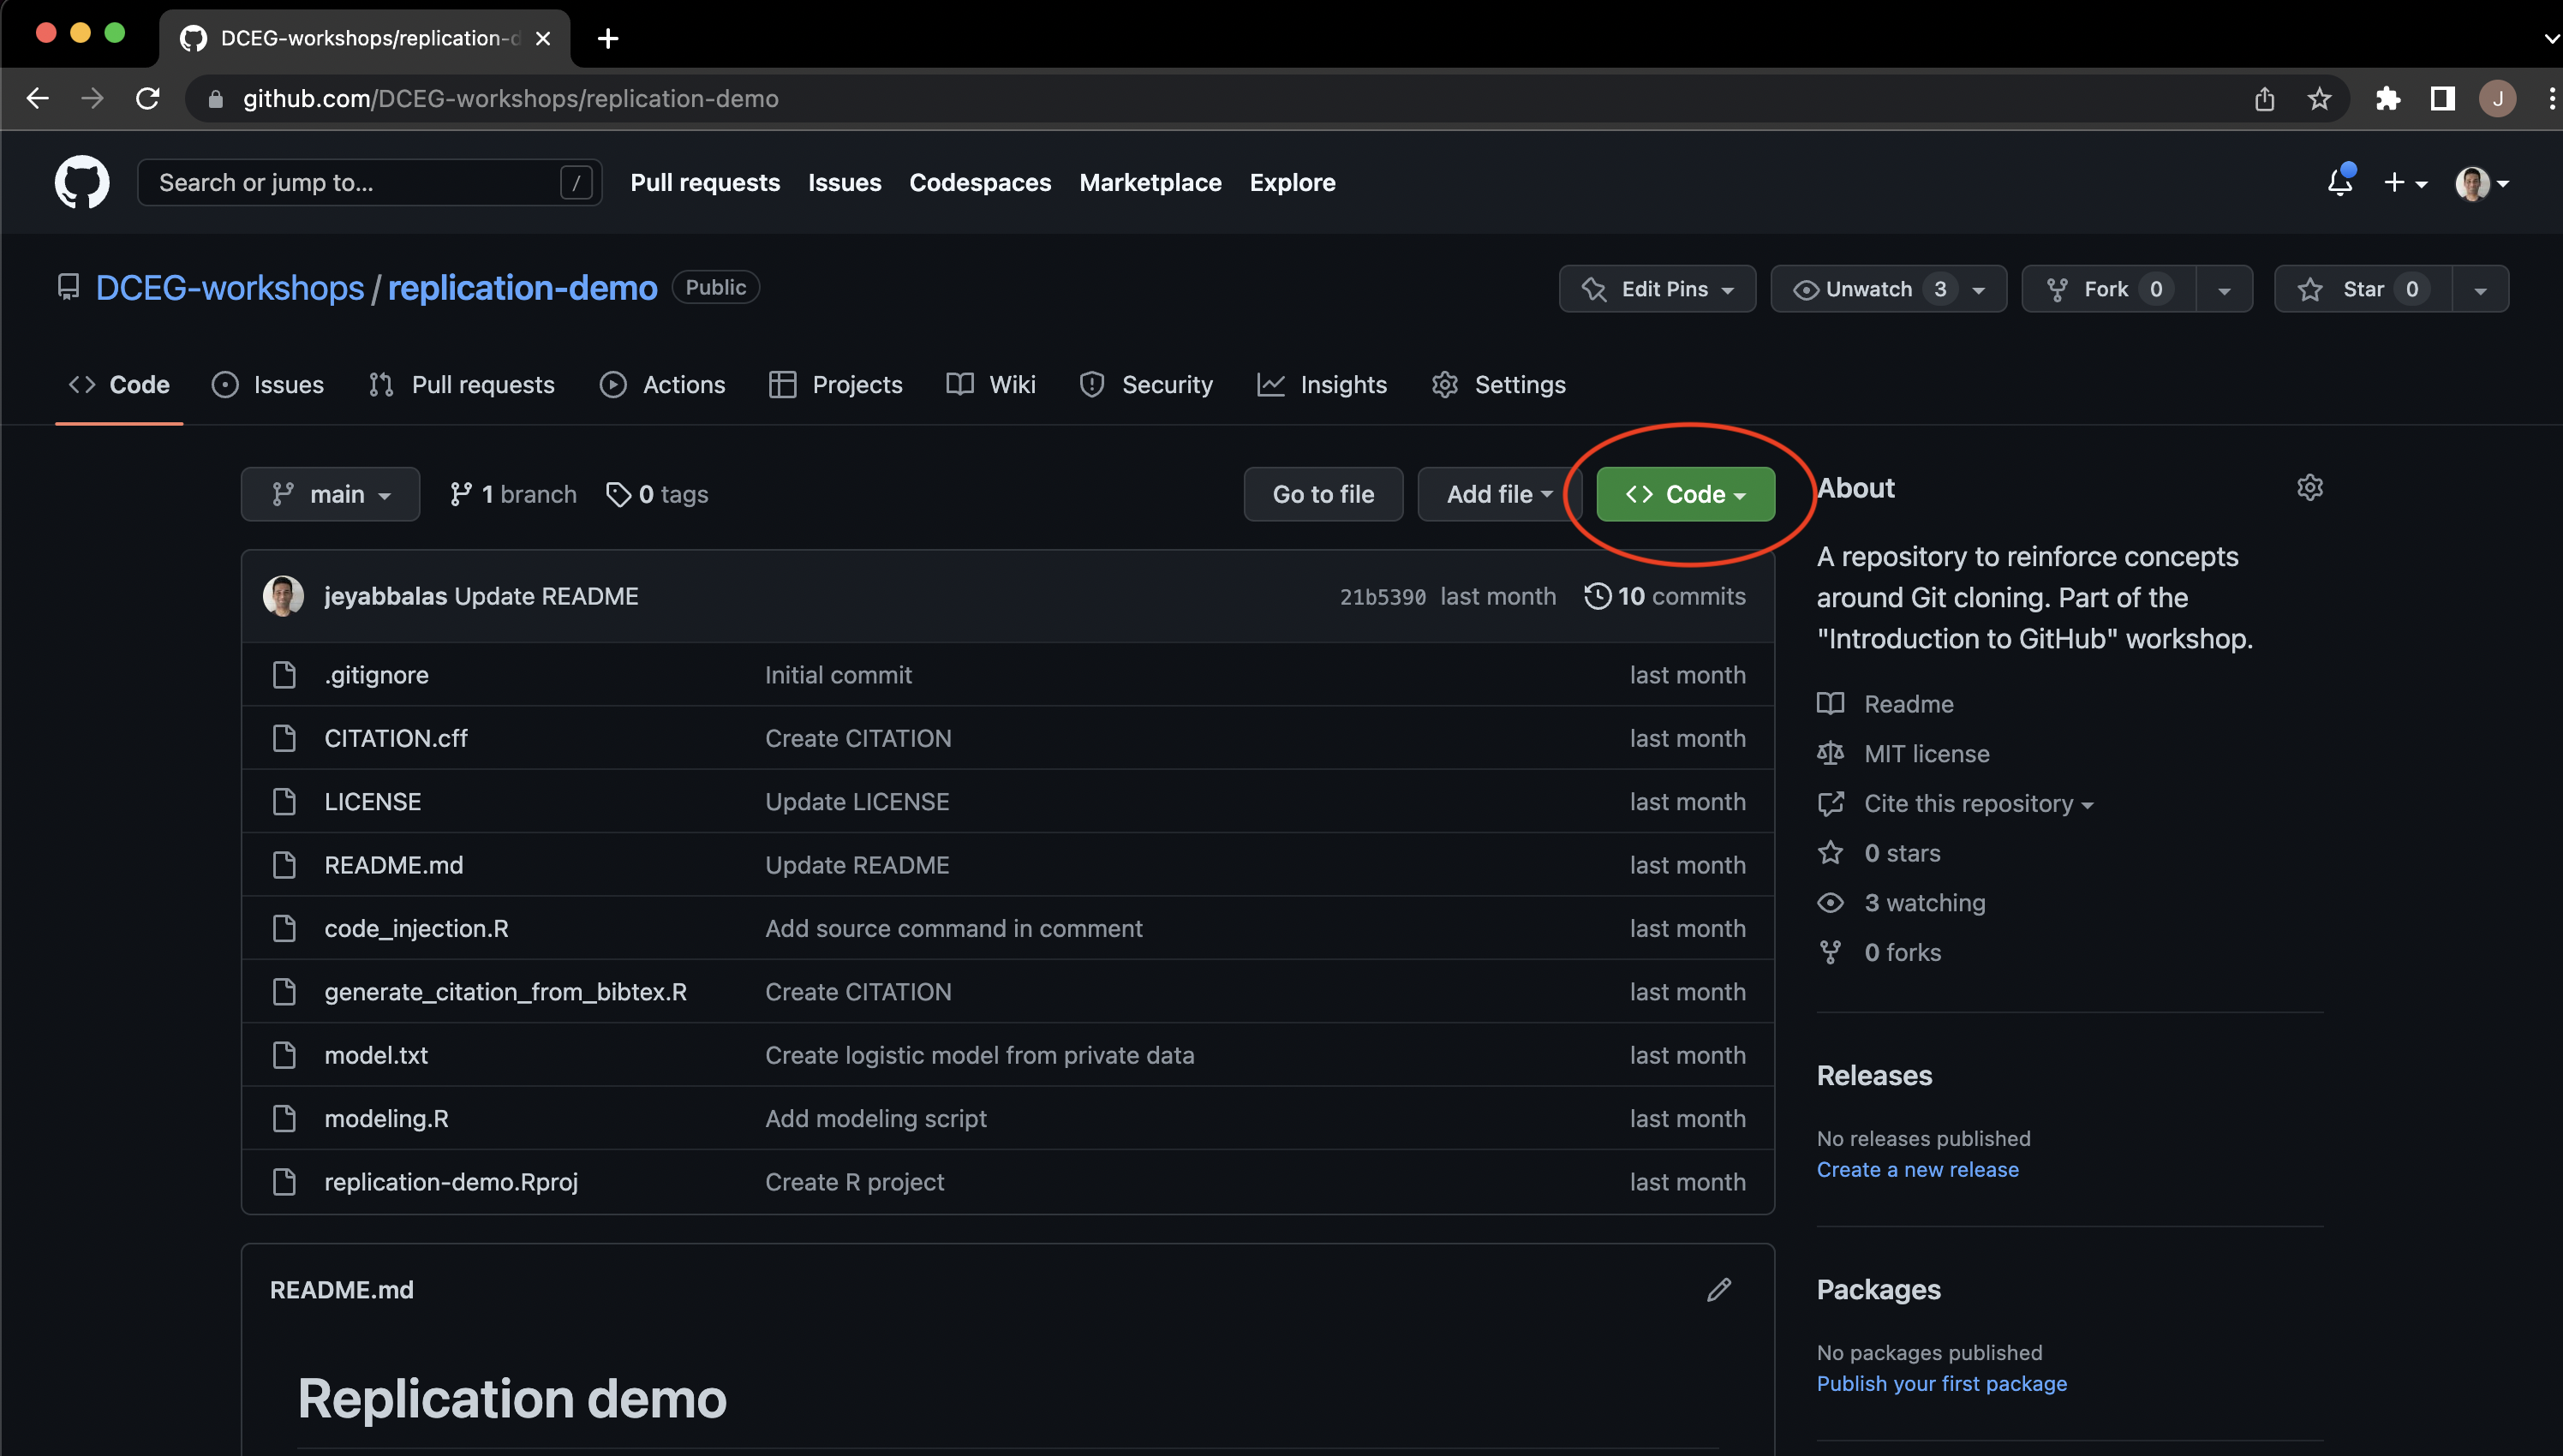Open notifications bell icon
This screenshot has height=1456, width=2563.
click(2339, 182)
